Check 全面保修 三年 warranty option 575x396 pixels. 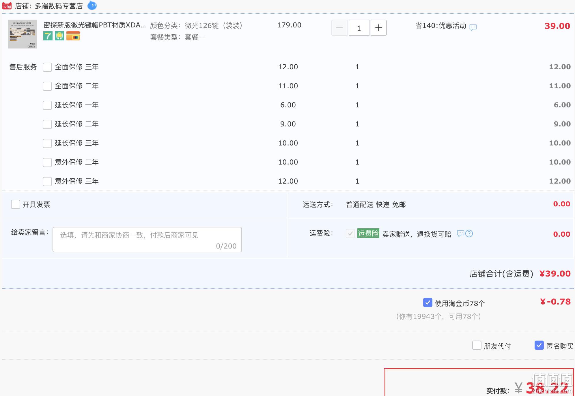[x=47, y=67]
